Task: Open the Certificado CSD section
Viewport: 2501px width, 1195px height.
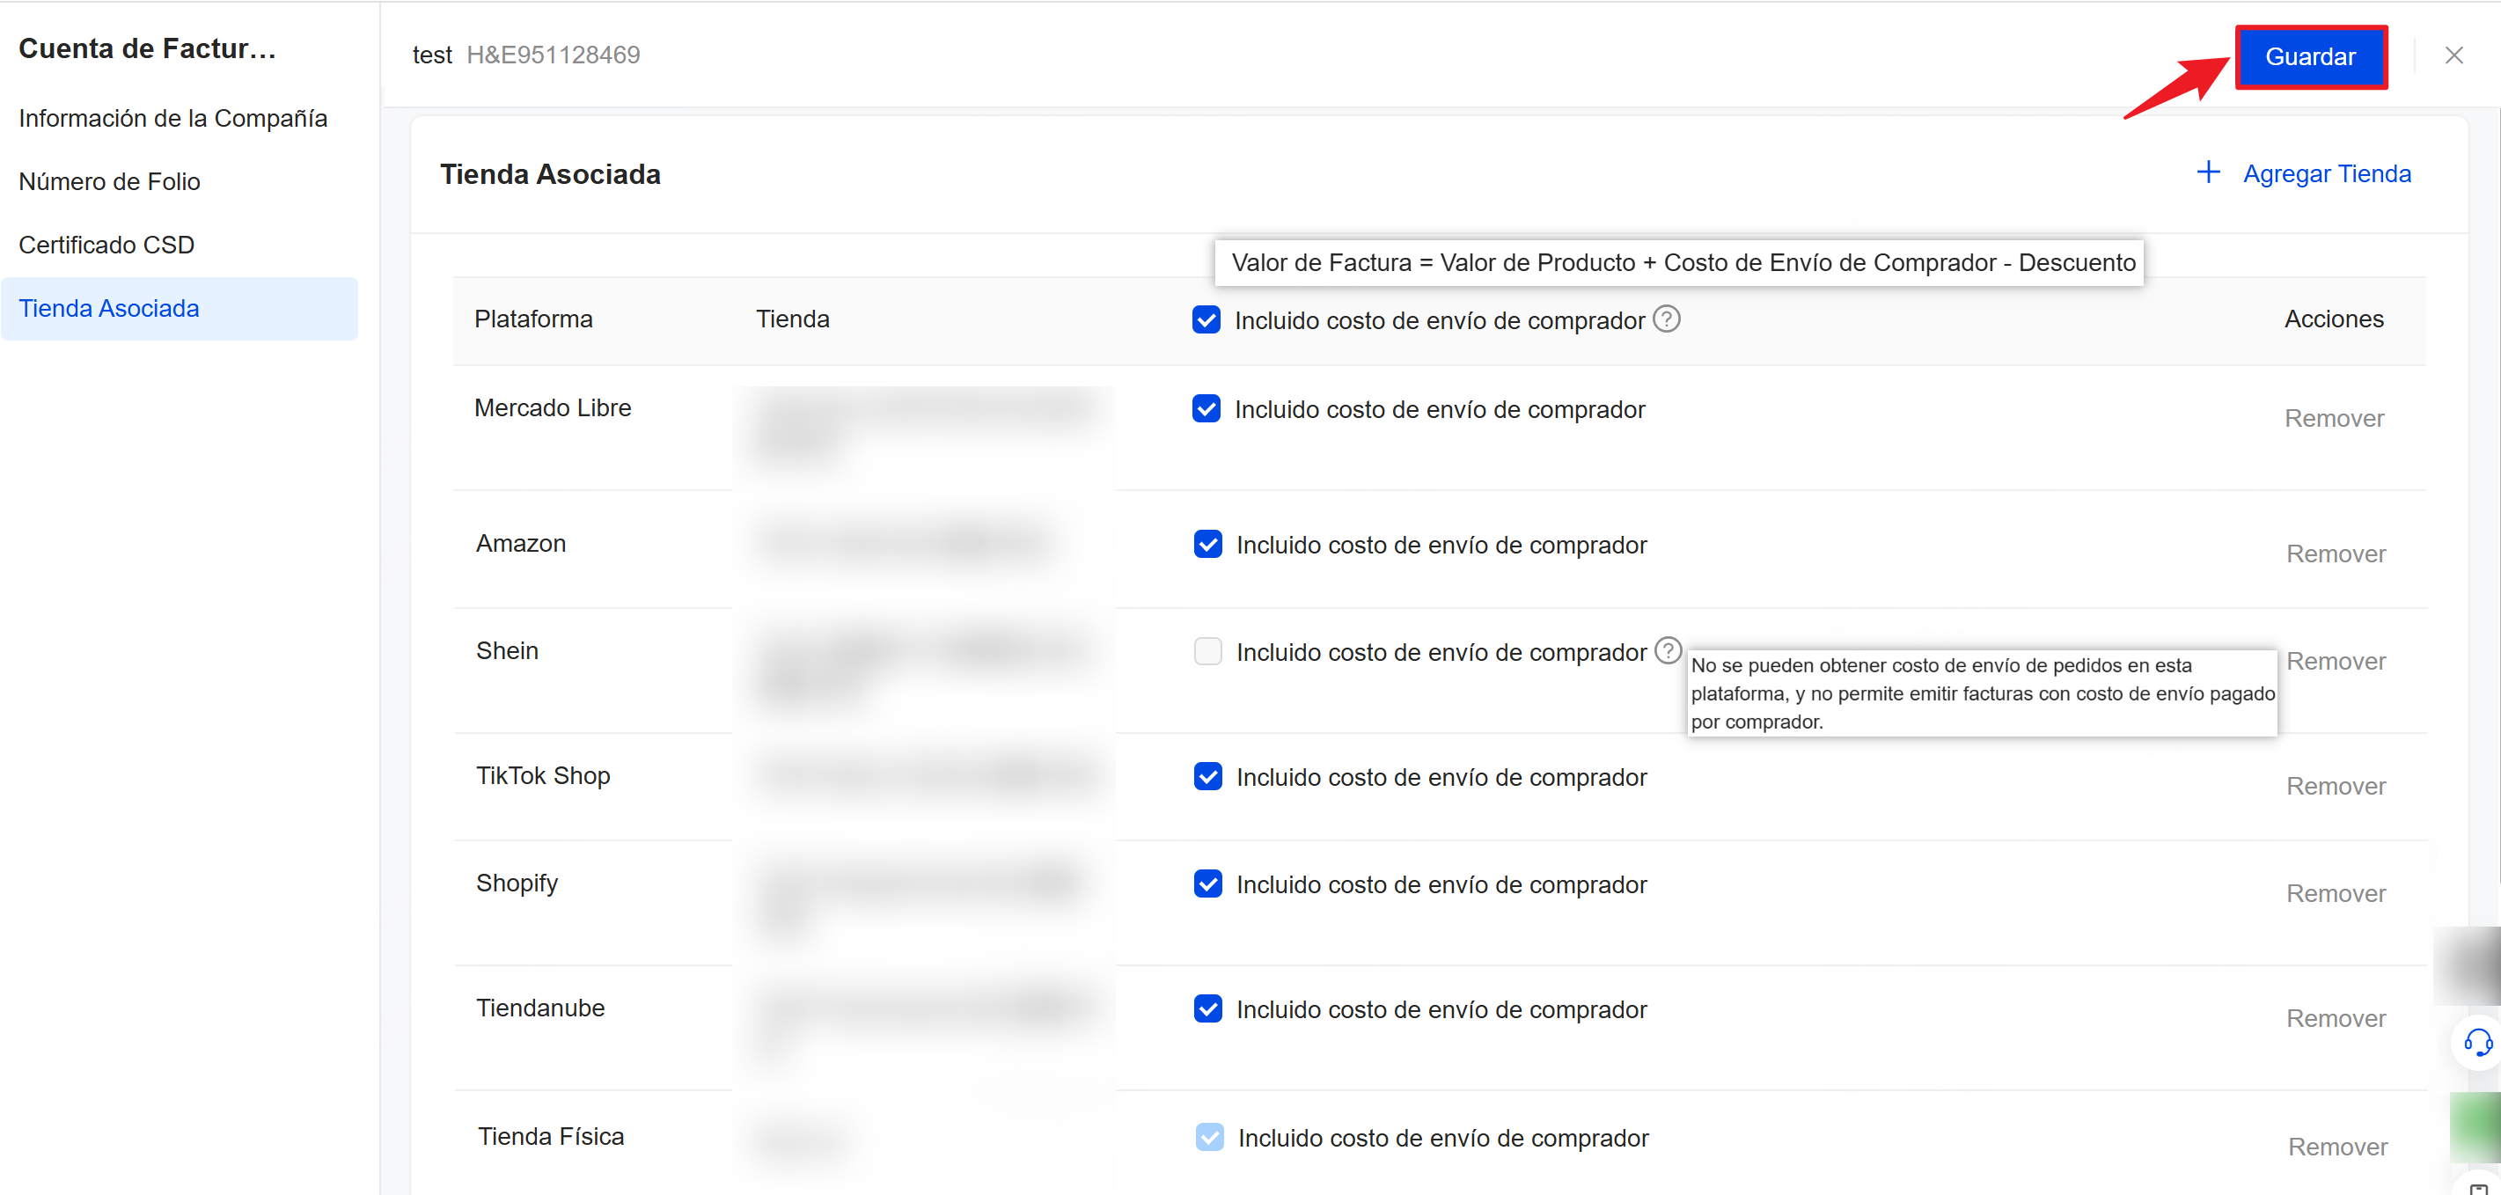Action: click(106, 245)
